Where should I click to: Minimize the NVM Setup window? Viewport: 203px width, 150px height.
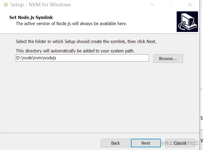tap(152, 5)
